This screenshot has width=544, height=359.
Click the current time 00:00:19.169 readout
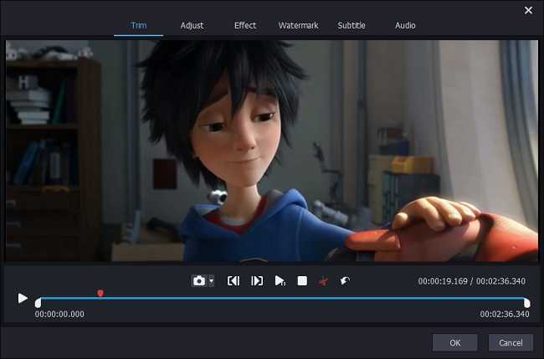point(443,281)
